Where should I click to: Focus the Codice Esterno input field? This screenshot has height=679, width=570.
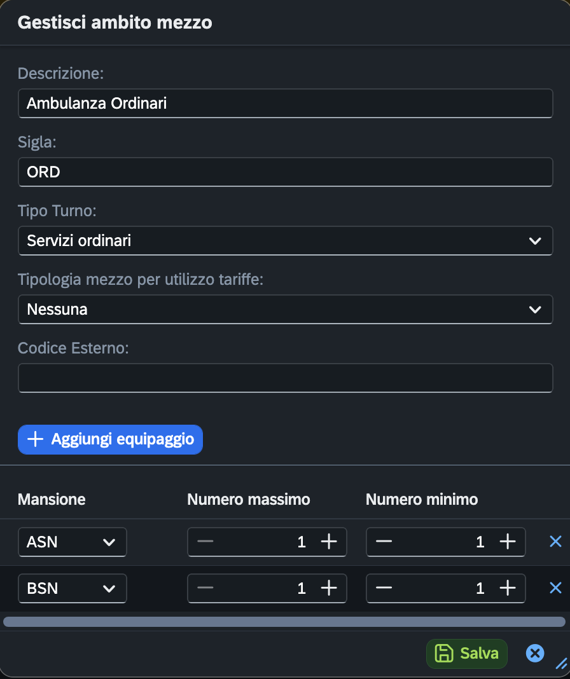coord(285,378)
